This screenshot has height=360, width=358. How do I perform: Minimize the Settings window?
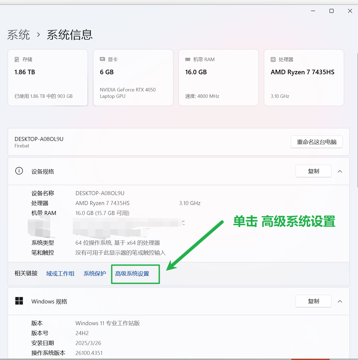point(313,11)
